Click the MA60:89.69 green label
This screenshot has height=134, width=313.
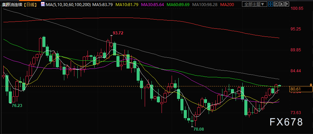click(178, 4)
